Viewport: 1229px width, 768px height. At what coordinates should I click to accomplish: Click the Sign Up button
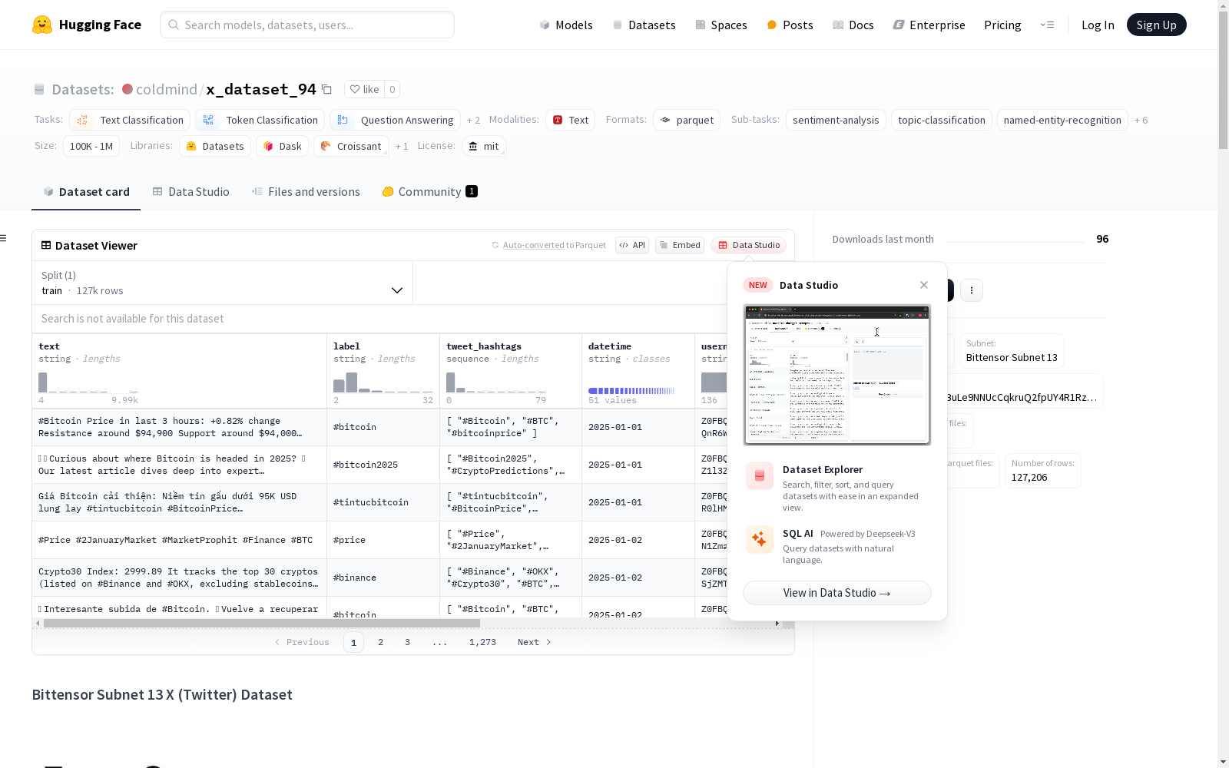click(1156, 25)
